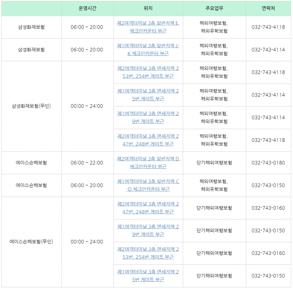Click the 연락처 column header
Image resolution: width=293 pixels, height=289 pixels.
(x=268, y=8)
